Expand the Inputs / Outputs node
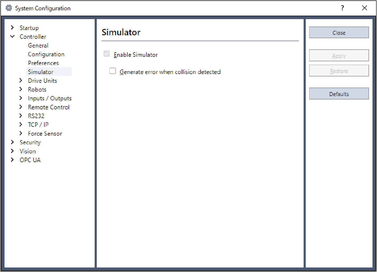Screen dimensions: 377x272 21,98
